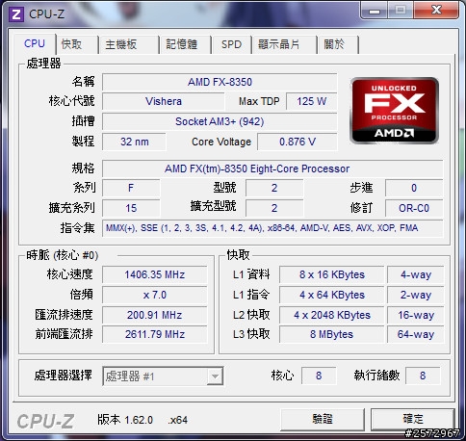
Task: Click the OR-C0 revision value
Action: (x=414, y=208)
